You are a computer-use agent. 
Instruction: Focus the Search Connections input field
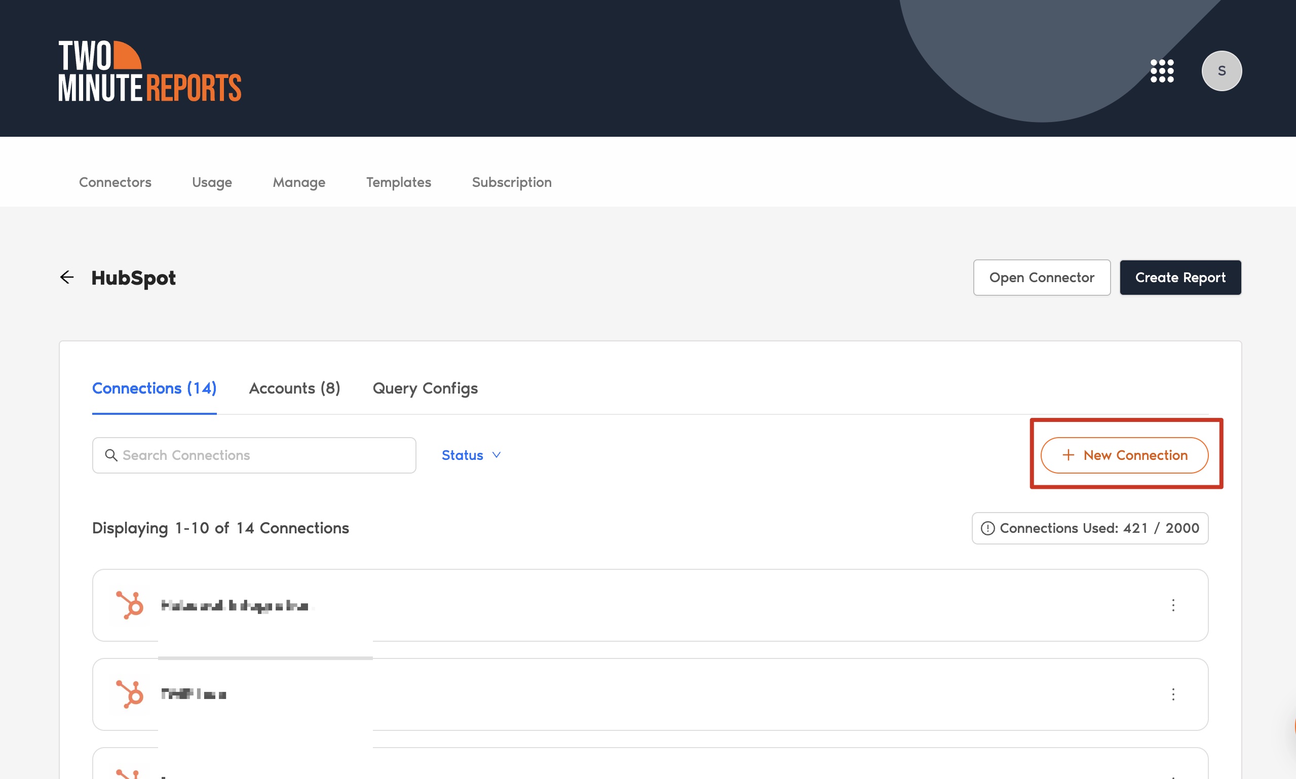pos(254,455)
